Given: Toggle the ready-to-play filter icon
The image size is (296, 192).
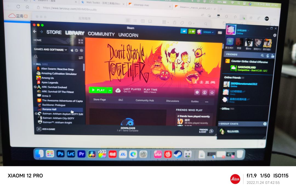Looking at the screenshot, I should (81, 51).
